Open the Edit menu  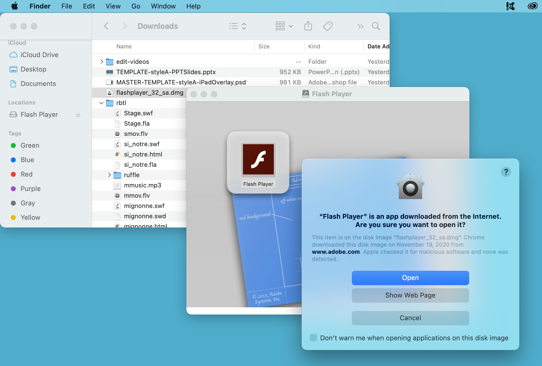(89, 6)
